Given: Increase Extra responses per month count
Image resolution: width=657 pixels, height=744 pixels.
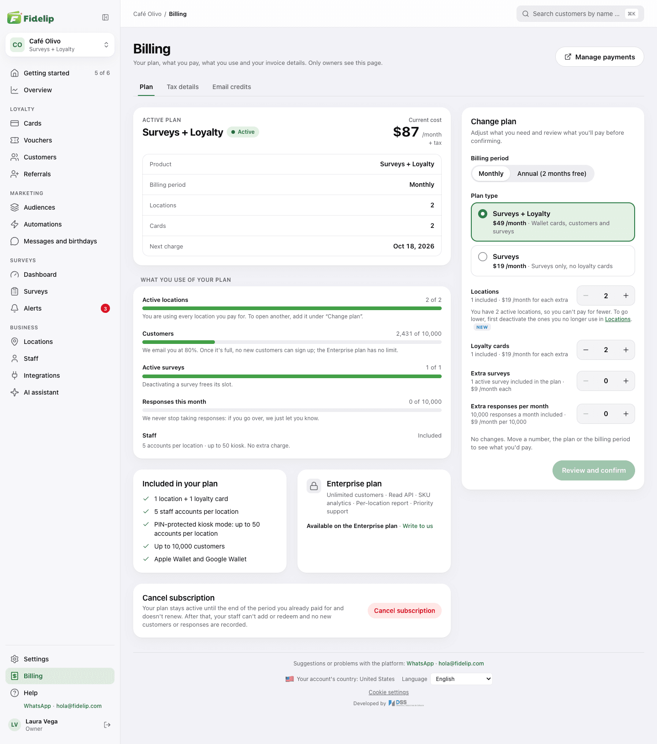Looking at the screenshot, I should coord(626,414).
